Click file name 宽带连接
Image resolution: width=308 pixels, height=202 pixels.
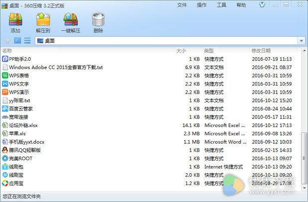pos(18,117)
